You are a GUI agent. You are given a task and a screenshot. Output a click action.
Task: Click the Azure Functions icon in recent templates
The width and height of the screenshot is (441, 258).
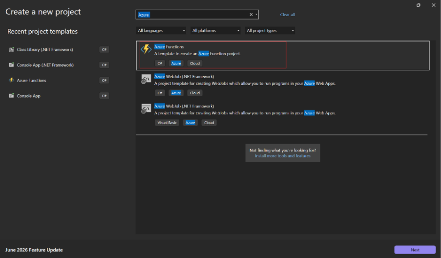coord(12,80)
